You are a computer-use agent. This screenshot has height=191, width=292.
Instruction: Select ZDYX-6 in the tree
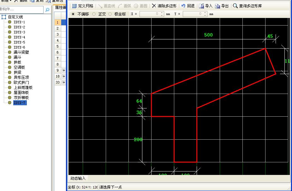tap(19, 47)
